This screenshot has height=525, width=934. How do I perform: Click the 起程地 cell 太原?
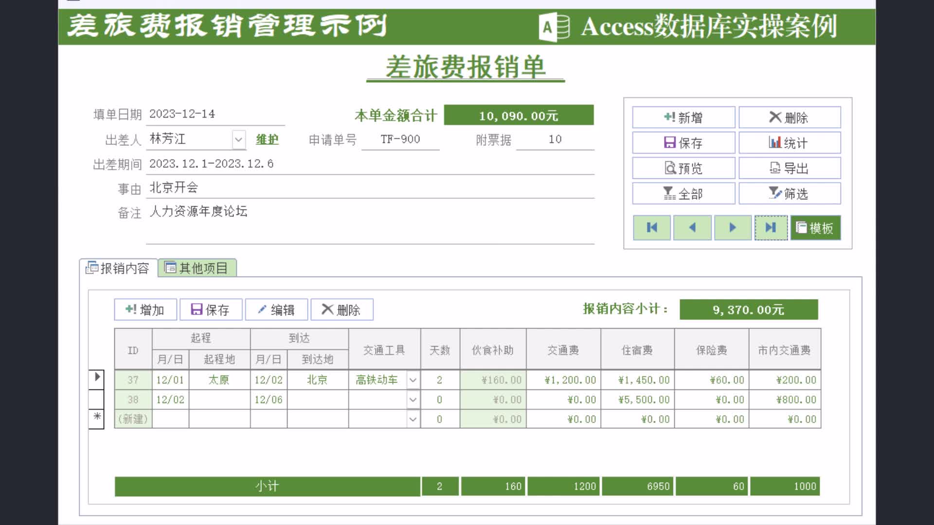coord(219,380)
